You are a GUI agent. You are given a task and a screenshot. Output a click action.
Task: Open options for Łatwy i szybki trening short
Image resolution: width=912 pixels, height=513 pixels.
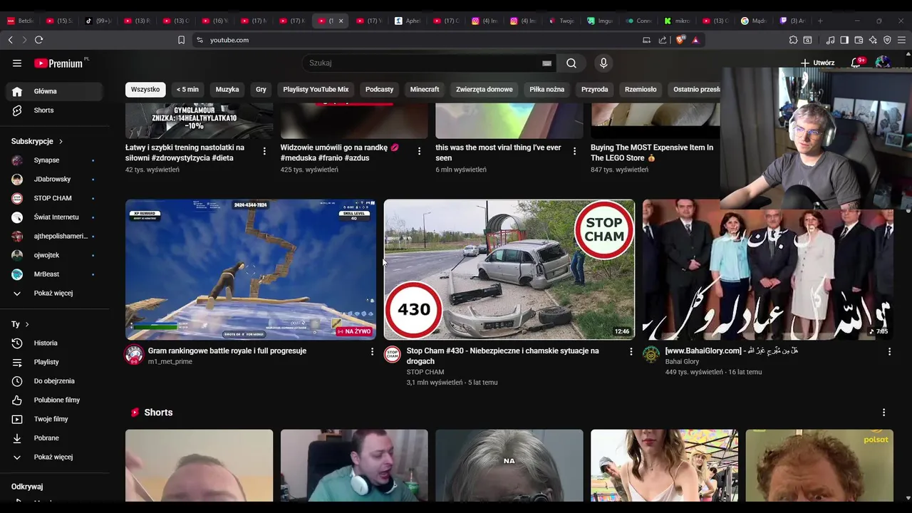click(x=264, y=151)
